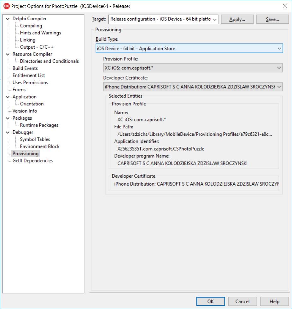292x309 pixels.
Task: Collapse the Debugger tree node
Action: tap(8, 132)
